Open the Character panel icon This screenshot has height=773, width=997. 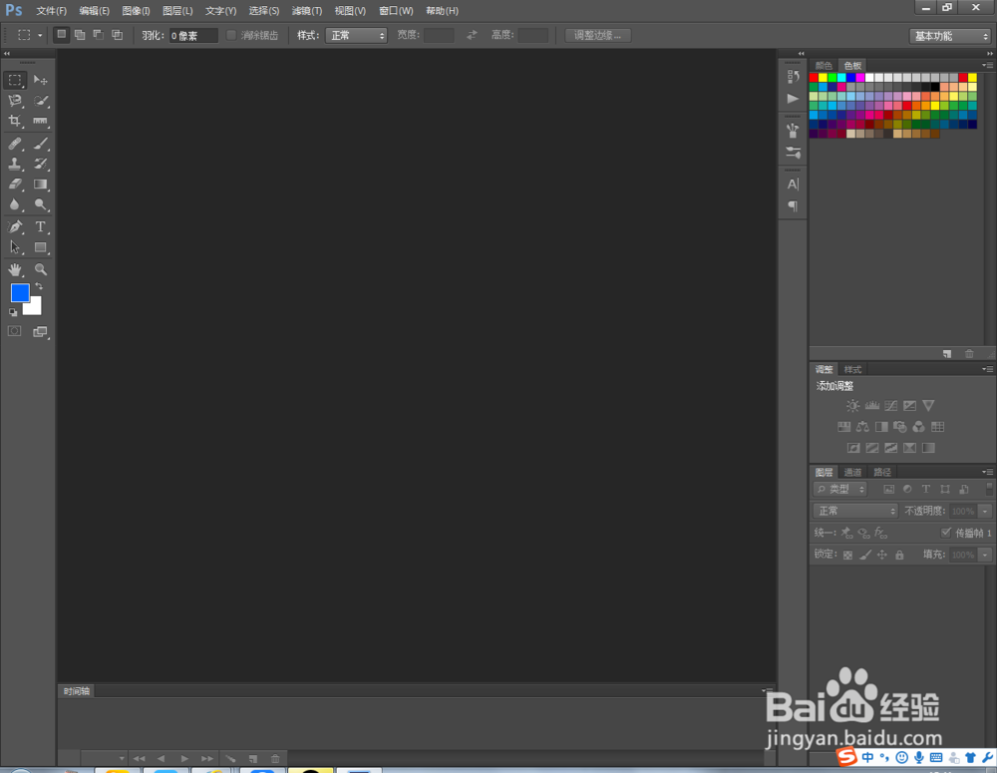[793, 185]
